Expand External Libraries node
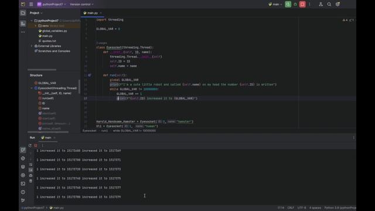Viewport: 375px width, 211px height. tap(31, 46)
